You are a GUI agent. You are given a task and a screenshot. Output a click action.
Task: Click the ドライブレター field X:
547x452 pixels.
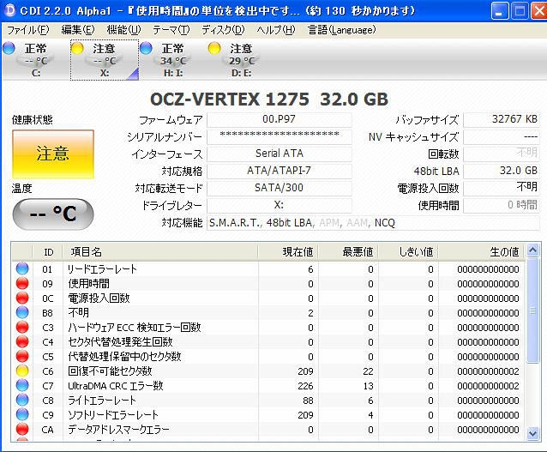click(x=280, y=205)
